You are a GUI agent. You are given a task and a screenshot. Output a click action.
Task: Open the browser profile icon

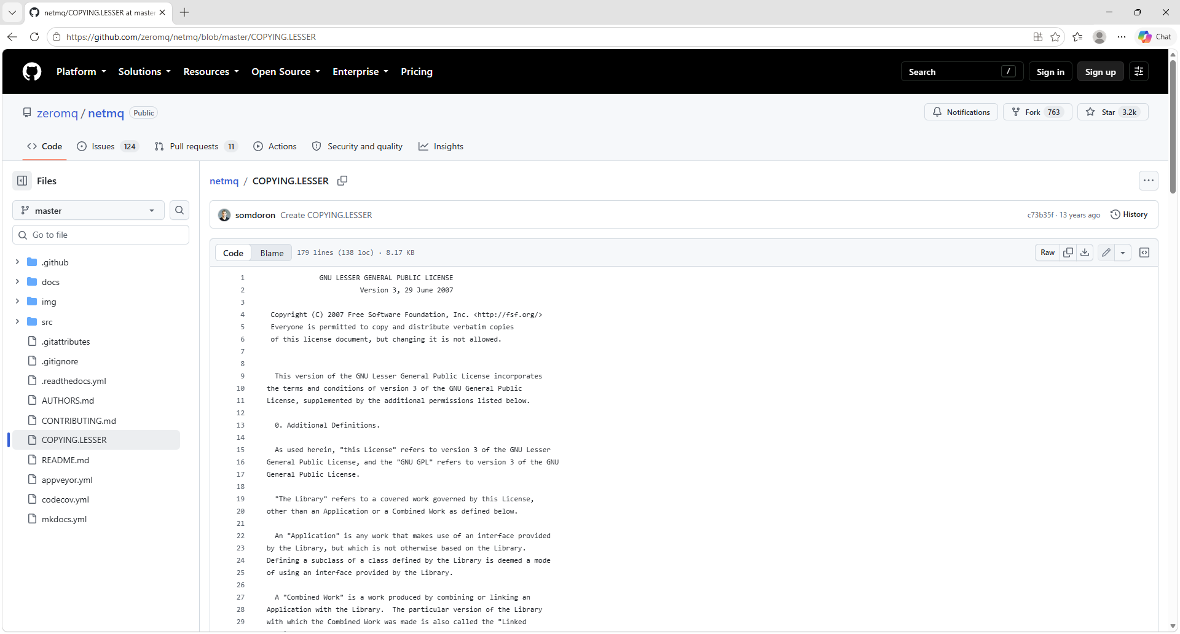(1099, 37)
